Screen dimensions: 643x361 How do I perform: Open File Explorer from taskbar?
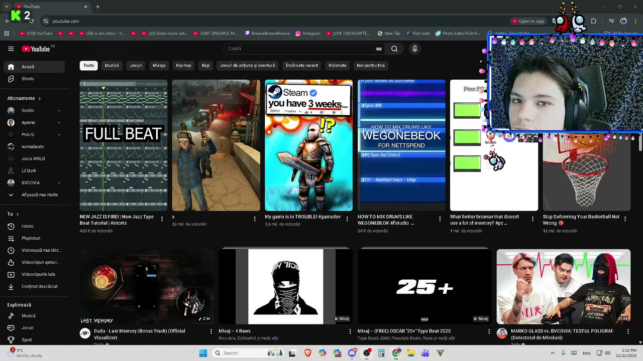click(x=410, y=353)
